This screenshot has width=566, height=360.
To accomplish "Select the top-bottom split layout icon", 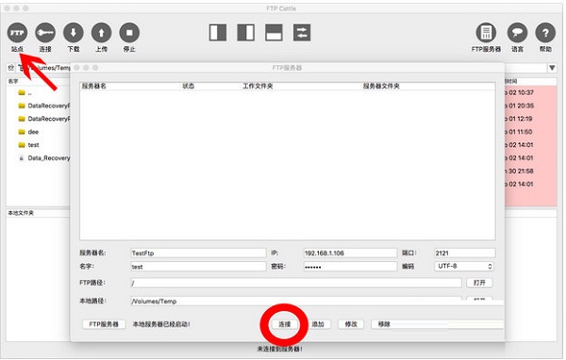I will click(274, 32).
